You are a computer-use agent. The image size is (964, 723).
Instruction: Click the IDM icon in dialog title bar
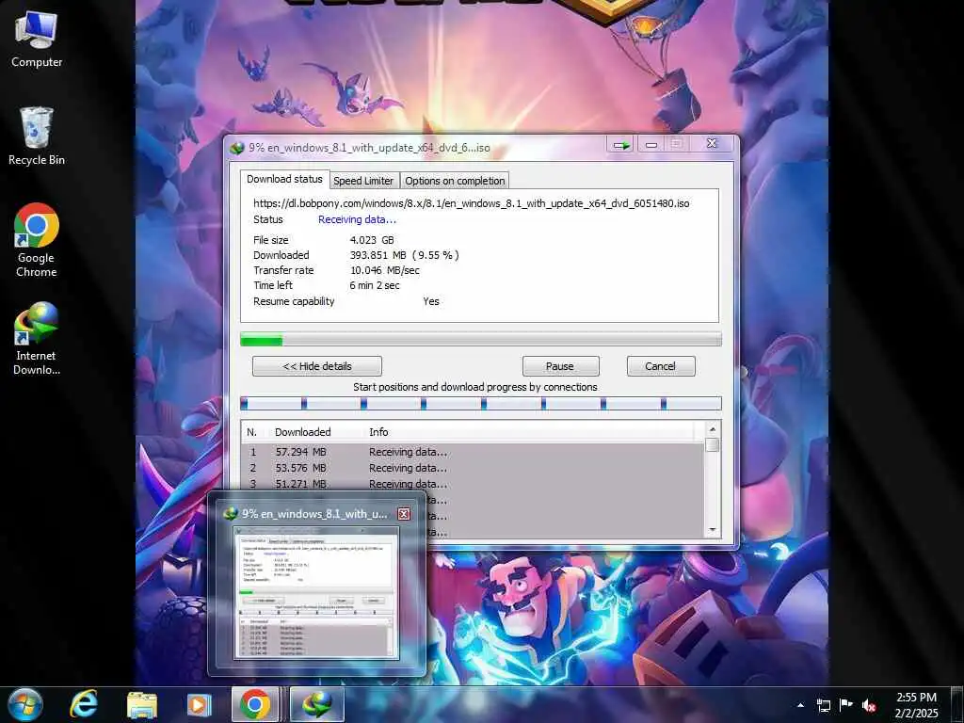[236, 148]
